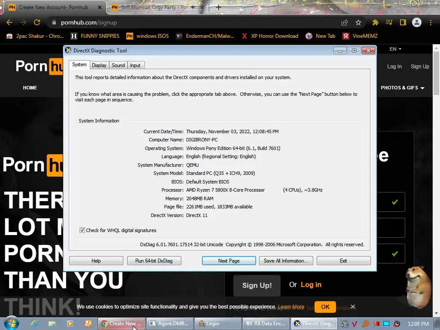The width and height of the screenshot is (440, 330).
Task: Launch Windows Media Player from taskbar
Action: coord(70,324)
